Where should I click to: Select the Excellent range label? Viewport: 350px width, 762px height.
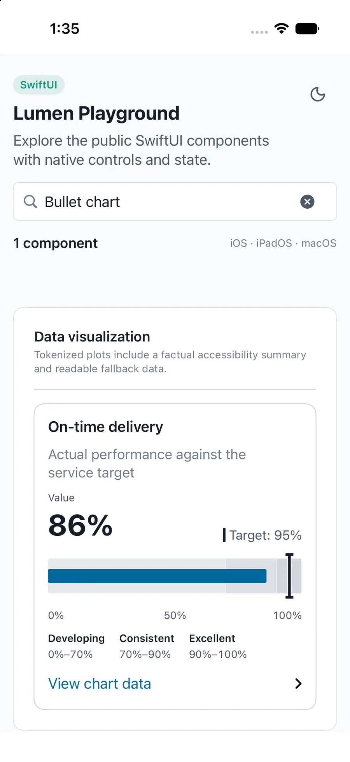click(x=212, y=638)
